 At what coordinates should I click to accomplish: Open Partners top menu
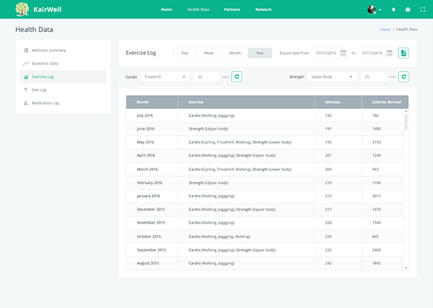point(232,9)
